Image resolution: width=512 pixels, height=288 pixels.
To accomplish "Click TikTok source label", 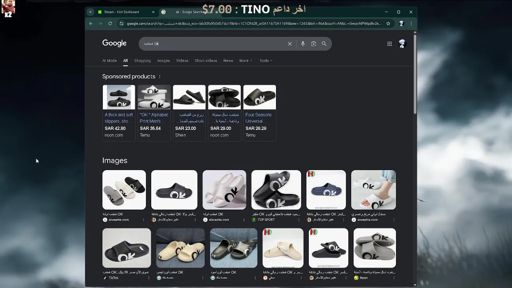I will coord(114,278).
